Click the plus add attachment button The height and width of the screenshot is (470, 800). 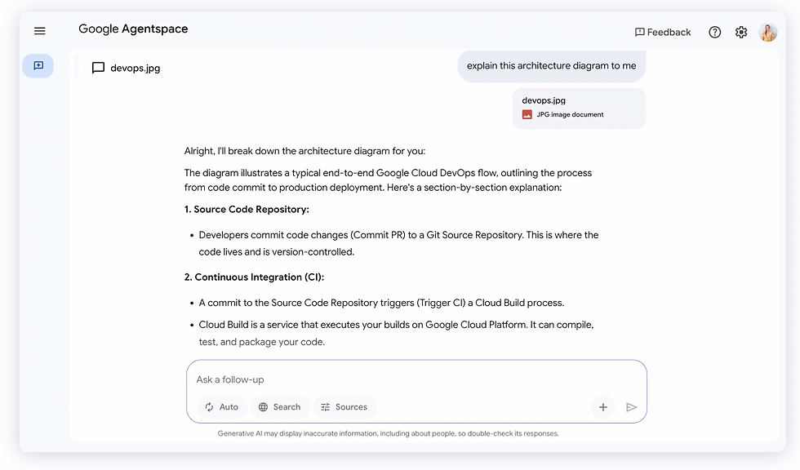tap(603, 407)
